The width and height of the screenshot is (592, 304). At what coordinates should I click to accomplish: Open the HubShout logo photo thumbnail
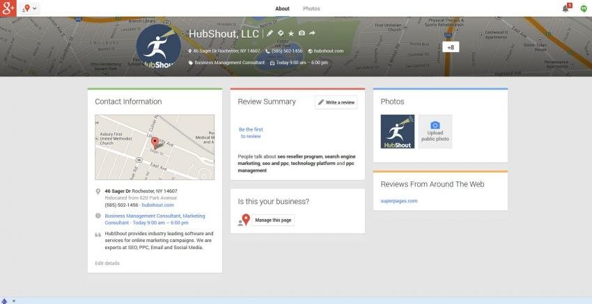point(398,131)
